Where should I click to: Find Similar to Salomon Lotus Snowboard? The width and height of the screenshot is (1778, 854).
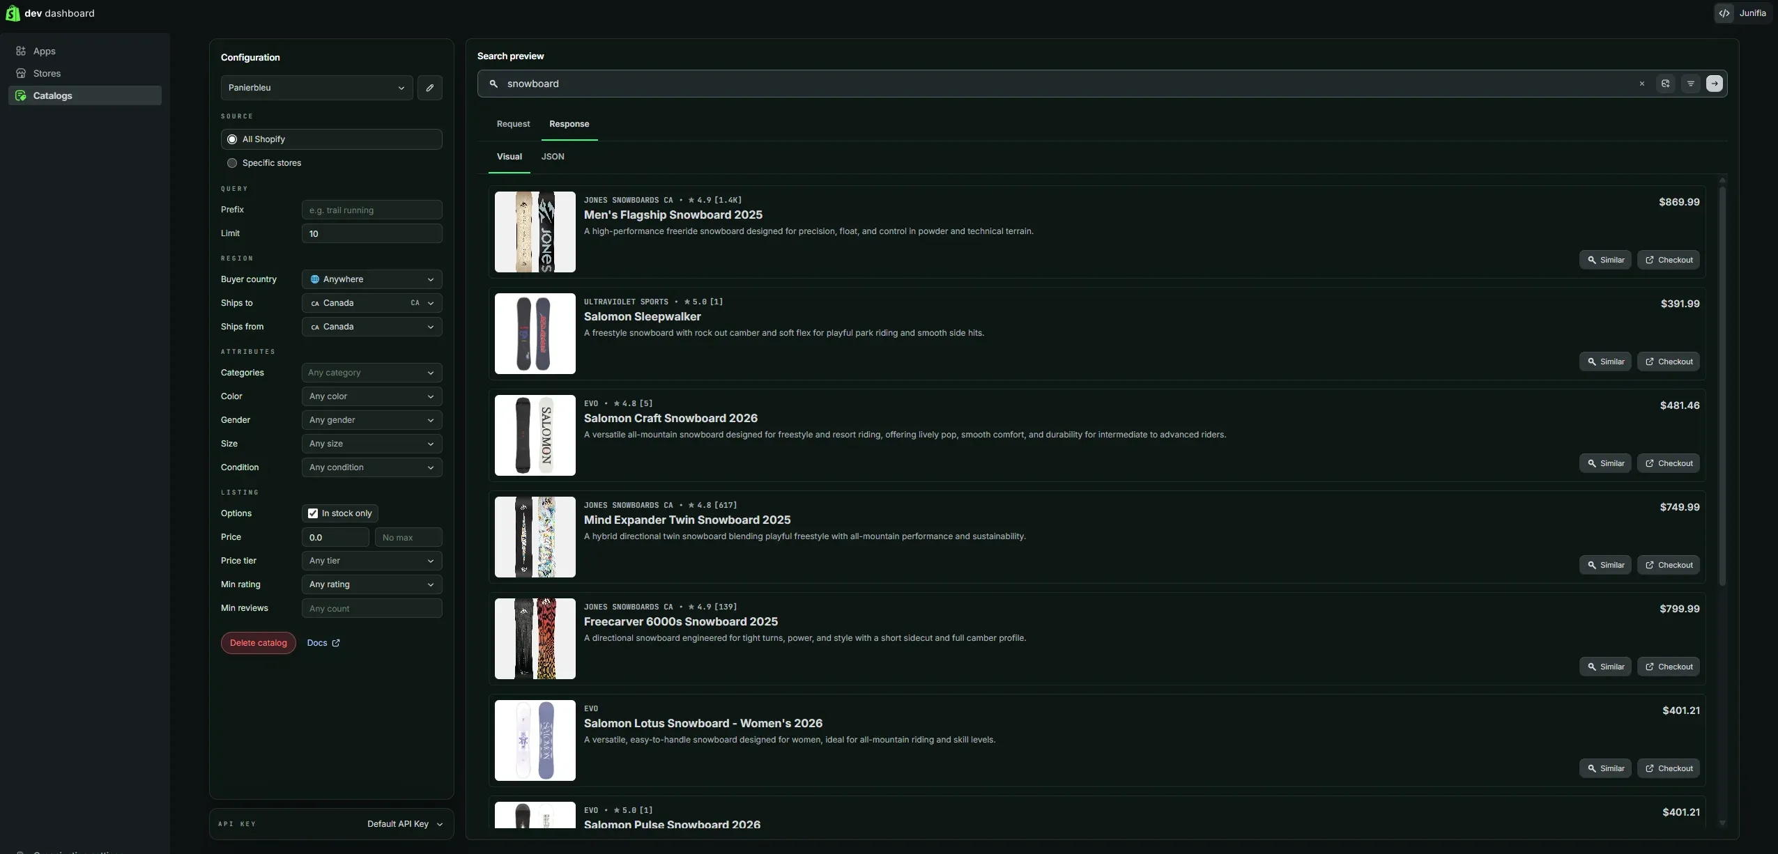(1605, 768)
